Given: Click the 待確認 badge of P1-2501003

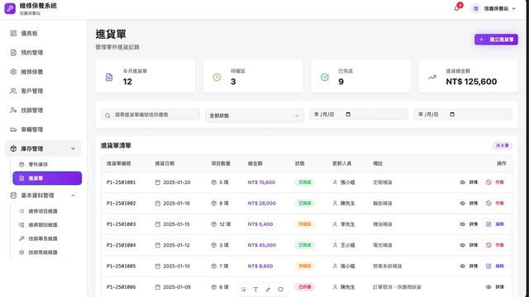Looking at the screenshot, I should tap(305, 224).
